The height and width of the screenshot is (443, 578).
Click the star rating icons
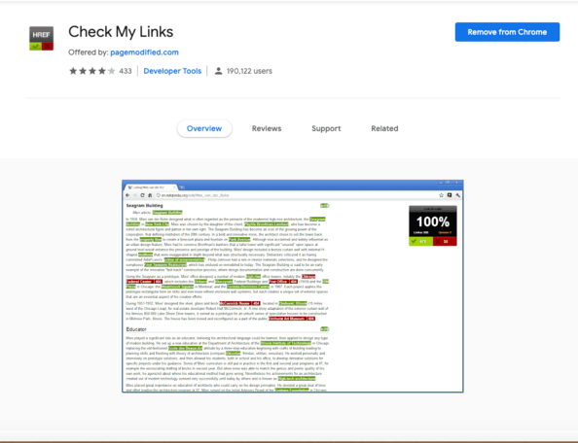92,71
